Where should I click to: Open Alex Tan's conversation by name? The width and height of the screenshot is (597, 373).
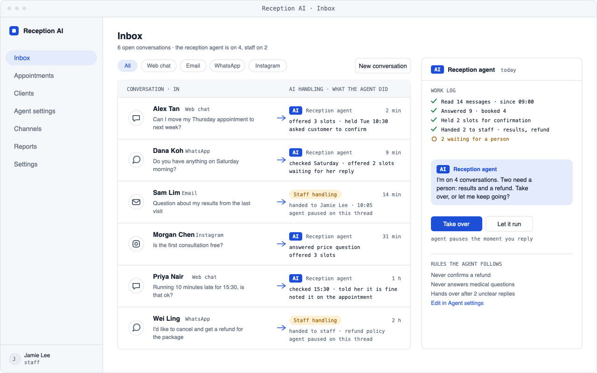[x=166, y=109]
